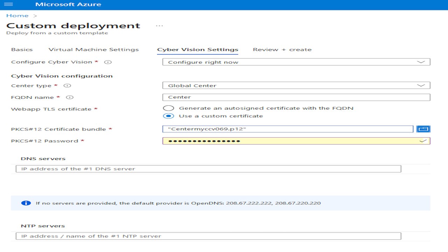Click the PKCS#12 Password field checkmark
Screen dimensions: 448x252
pos(423,141)
